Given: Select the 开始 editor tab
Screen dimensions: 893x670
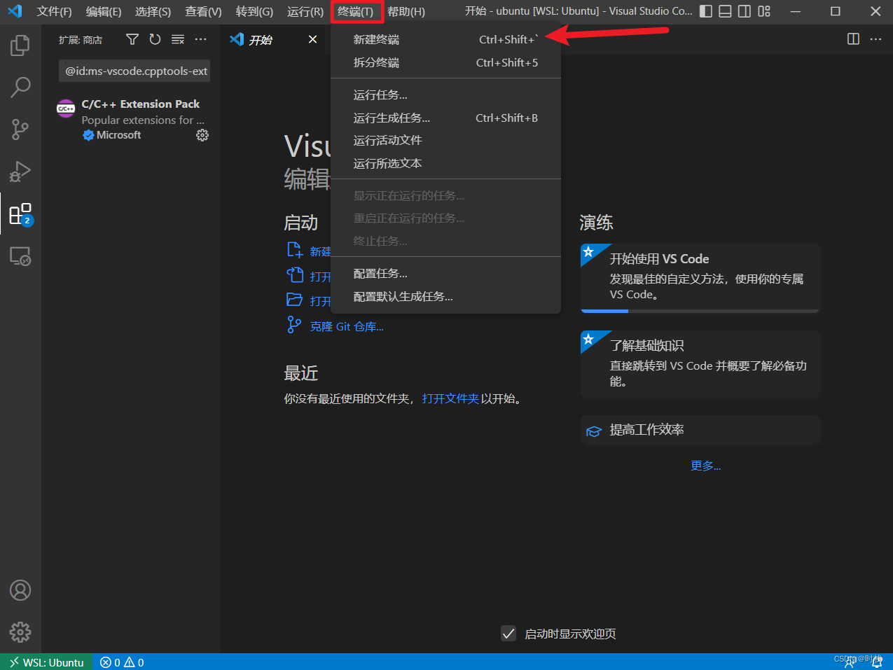Looking at the screenshot, I should [272, 39].
